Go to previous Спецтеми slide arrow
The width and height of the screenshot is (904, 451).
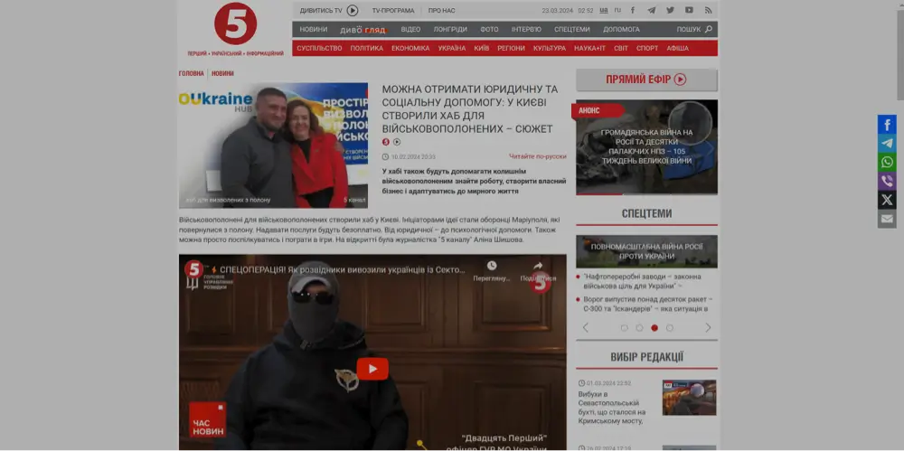585,328
